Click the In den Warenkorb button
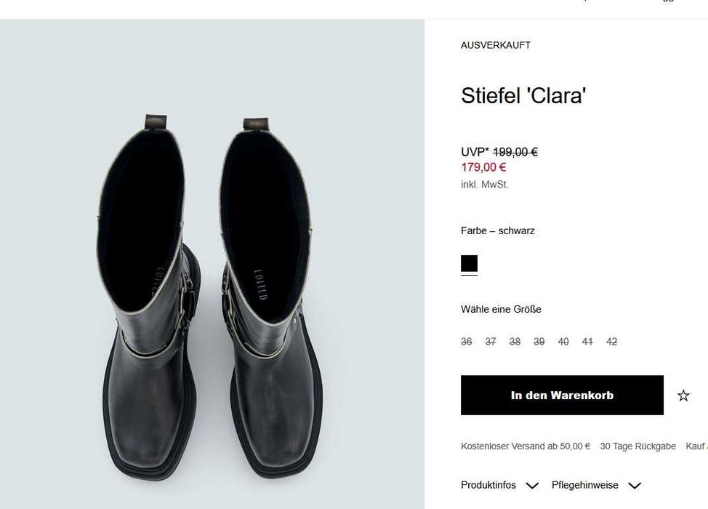 click(562, 396)
